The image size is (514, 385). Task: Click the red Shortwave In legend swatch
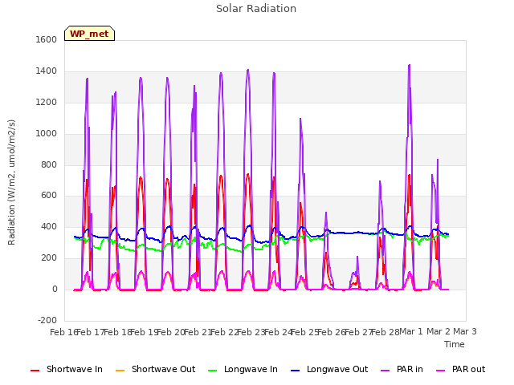pyautogui.click(x=35, y=371)
